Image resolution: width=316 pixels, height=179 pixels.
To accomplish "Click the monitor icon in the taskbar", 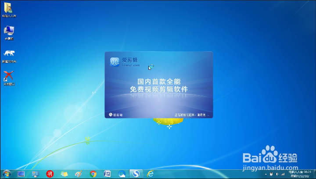I will pyautogui.click(x=21, y=174).
